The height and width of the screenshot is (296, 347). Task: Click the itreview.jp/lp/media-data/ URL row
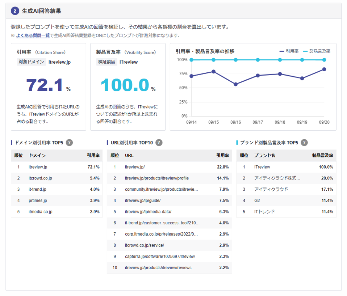[x=170, y=212]
